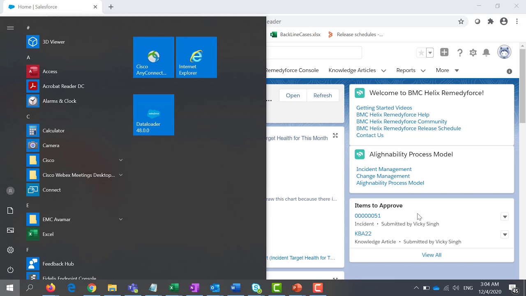526x296 pixels.
Task: Expand Cisco Webex Meetings Desktop folder
Action: click(121, 175)
